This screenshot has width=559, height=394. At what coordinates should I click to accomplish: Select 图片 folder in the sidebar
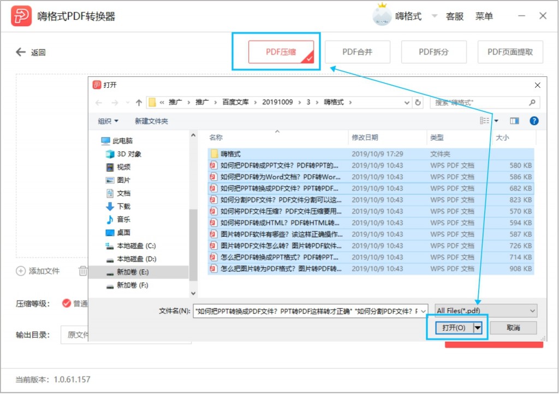pos(118,180)
